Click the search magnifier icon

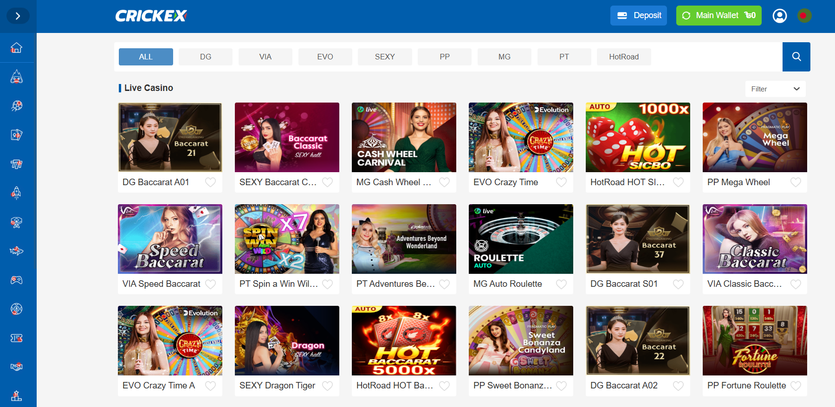(796, 57)
